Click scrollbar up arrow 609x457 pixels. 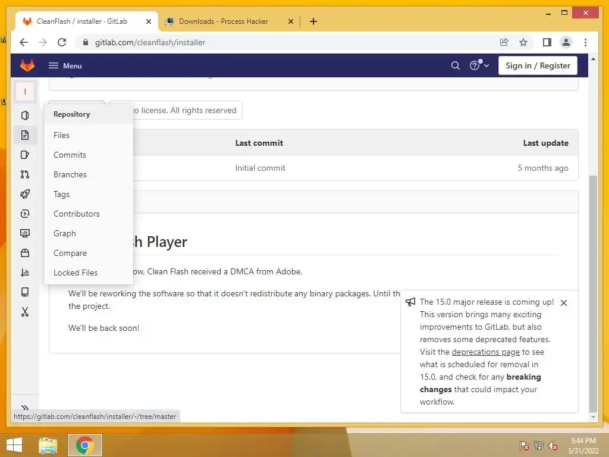[593, 59]
